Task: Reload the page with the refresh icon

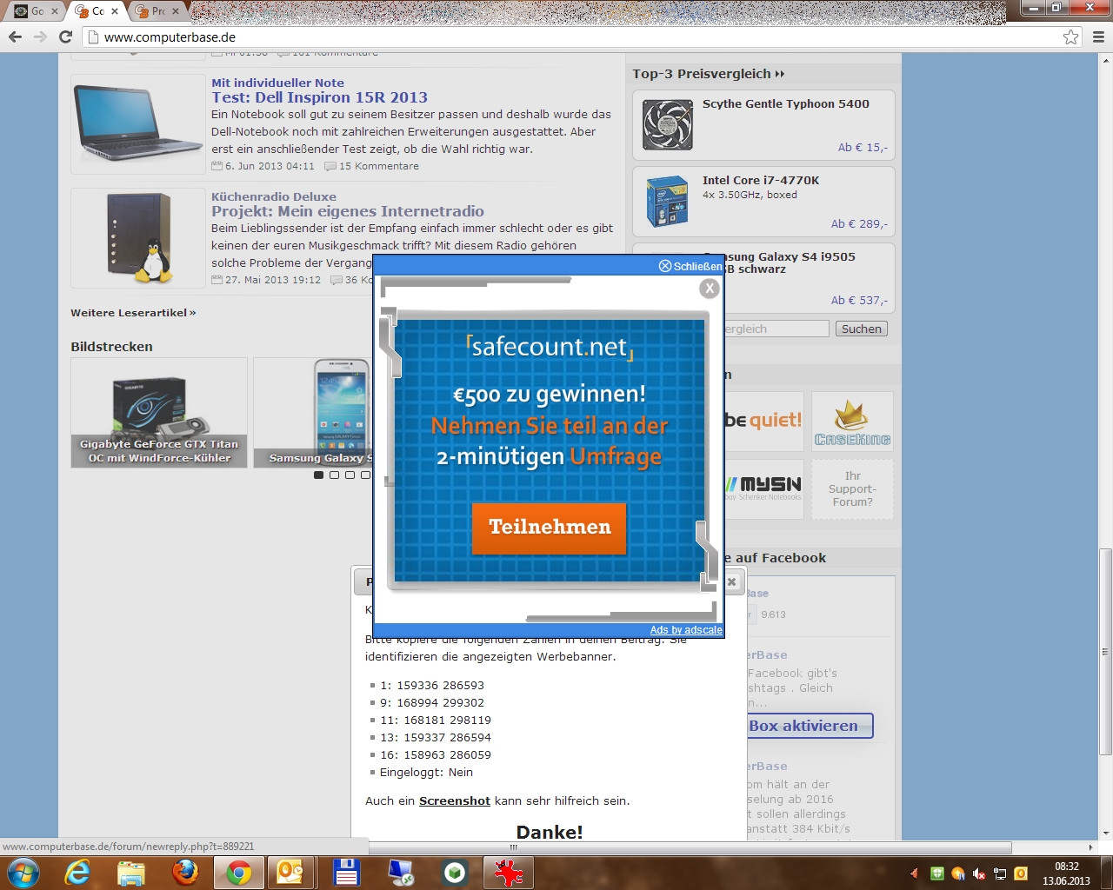Action: [65, 37]
